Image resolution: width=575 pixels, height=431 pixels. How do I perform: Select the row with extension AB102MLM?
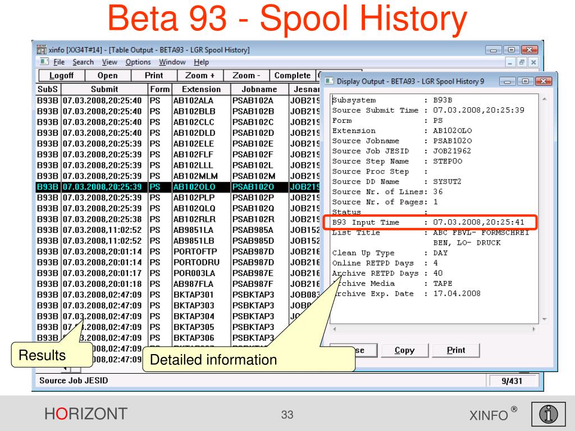(178, 176)
